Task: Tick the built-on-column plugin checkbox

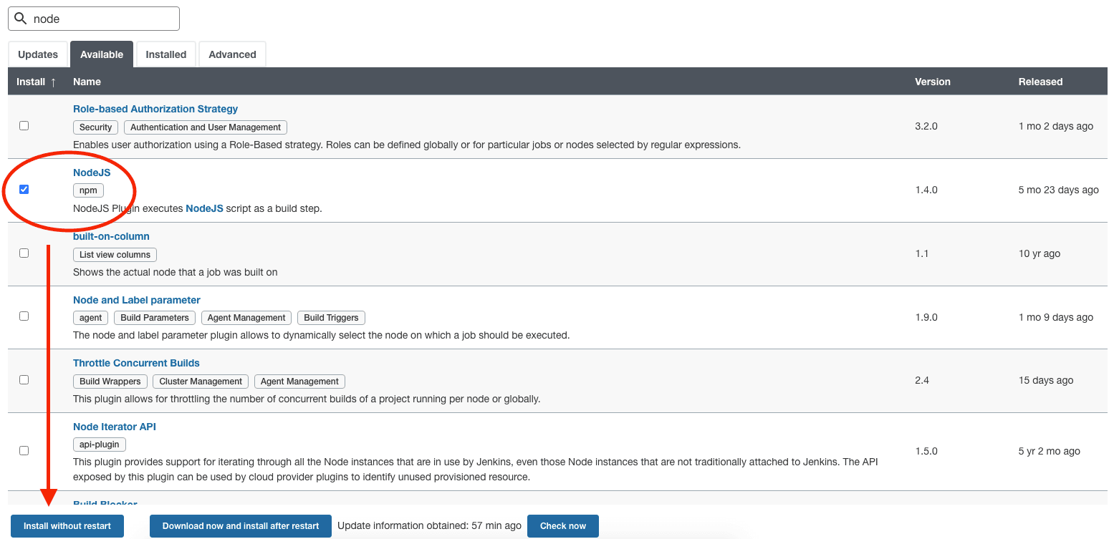Action: click(x=24, y=253)
